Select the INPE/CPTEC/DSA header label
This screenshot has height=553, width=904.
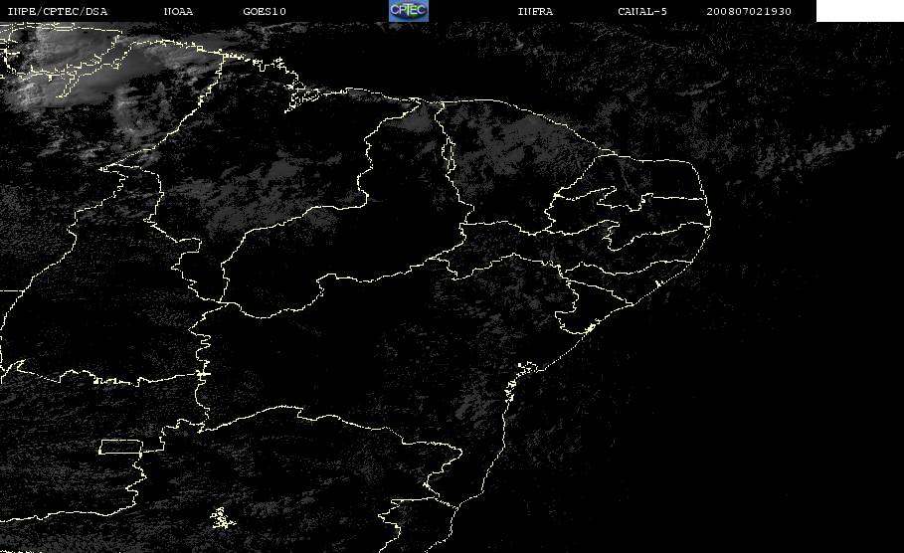point(57,11)
